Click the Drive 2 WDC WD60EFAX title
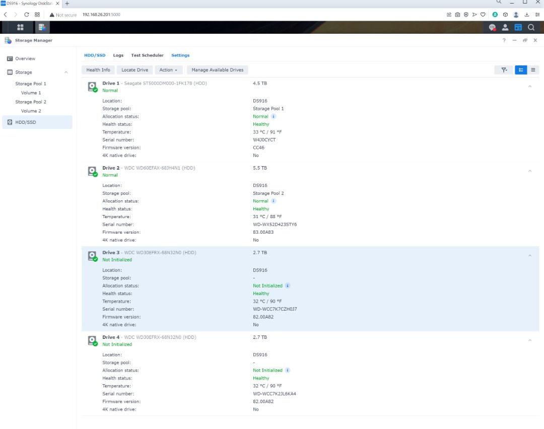Image resolution: width=544 pixels, height=429 pixels. click(149, 168)
